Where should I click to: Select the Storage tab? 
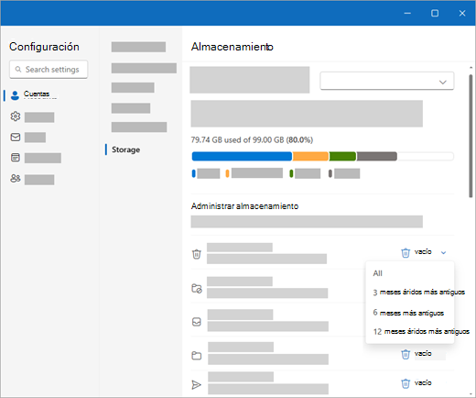125,149
